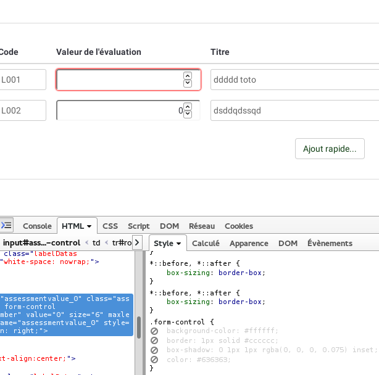This screenshot has height=375, width=379.
Task: Select the td breadcrumb element
Action: 96,242
